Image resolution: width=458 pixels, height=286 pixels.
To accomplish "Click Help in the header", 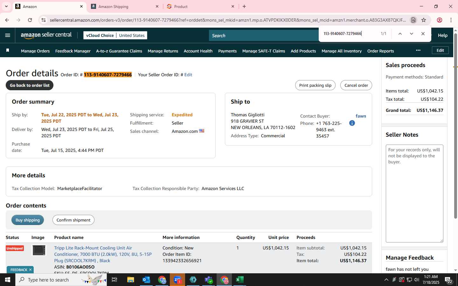I will pyautogui.click(x=442, y=35).
